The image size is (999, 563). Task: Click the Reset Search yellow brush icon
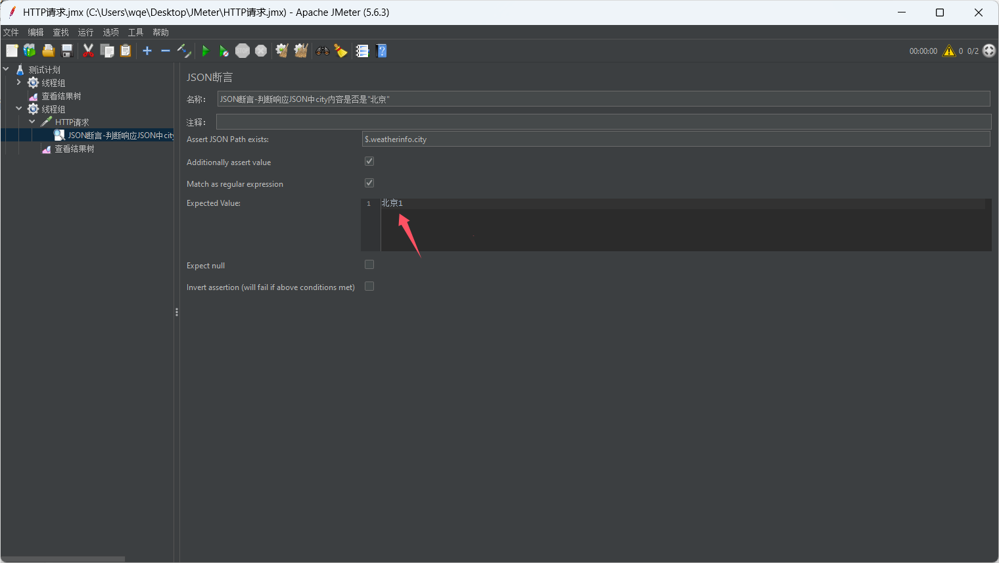tap(340, 51)
